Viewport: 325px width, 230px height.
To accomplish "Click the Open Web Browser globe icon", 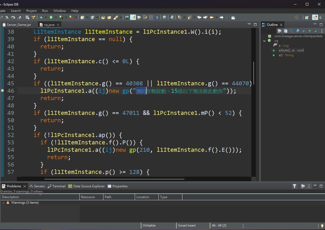I will 165,17.
